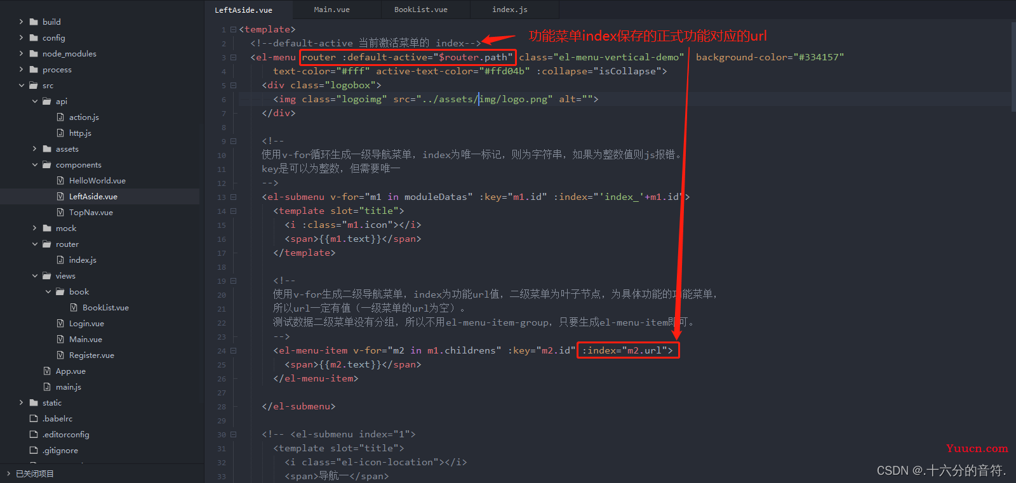This screenshot has width=1016, height=483.
Task: Collapse the book folder chevron
Action: tap(48, 291)
